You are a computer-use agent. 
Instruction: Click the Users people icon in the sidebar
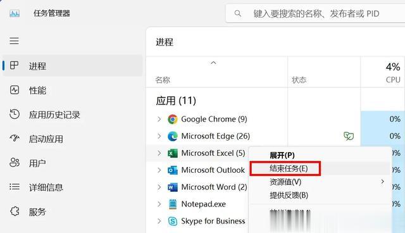tap(15, 163)
